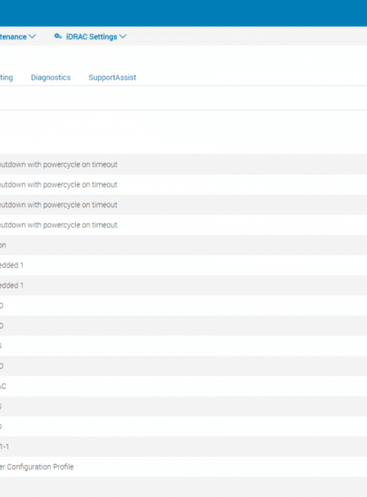
Task: Expand the Maintenance menu chevron
Action: (32, 37)
